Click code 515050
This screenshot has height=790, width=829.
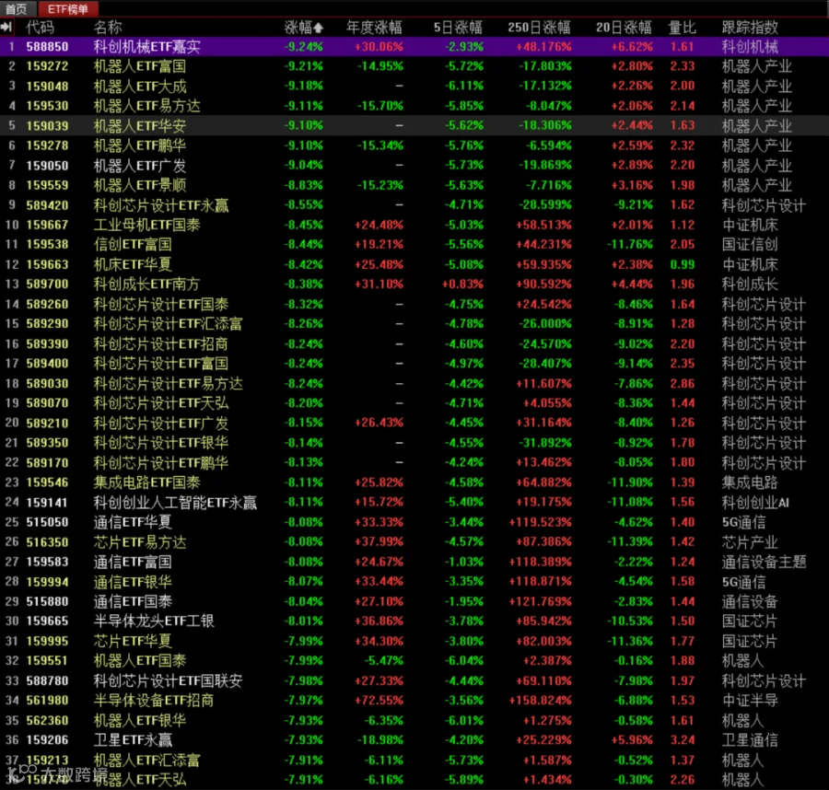pos(47,522)
